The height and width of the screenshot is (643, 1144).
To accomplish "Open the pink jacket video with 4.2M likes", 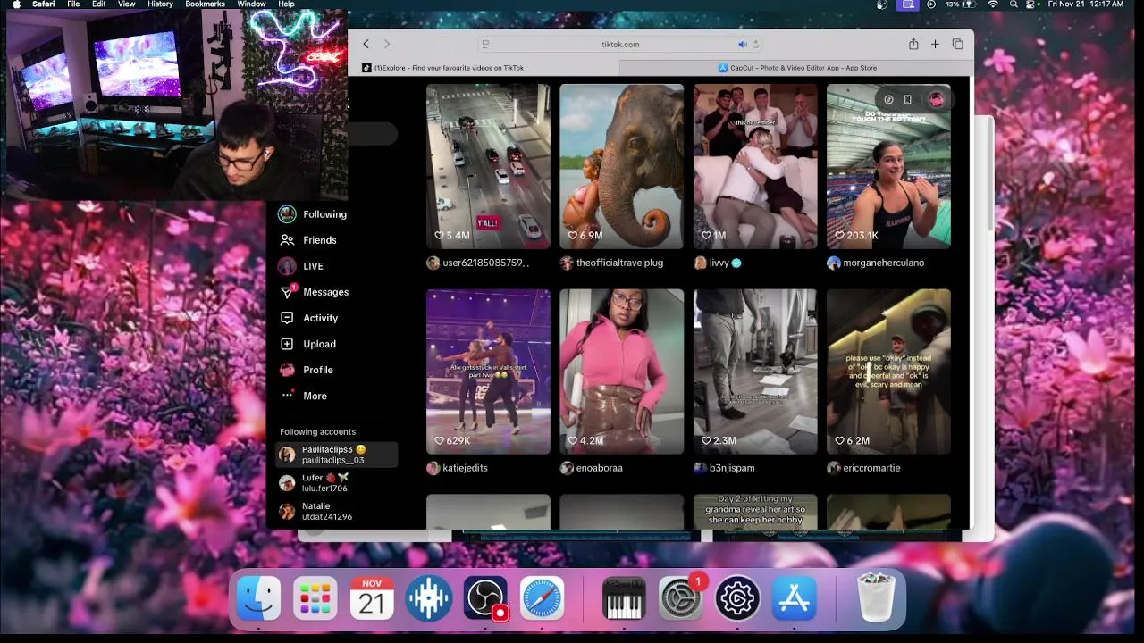I will pos(621,372).
